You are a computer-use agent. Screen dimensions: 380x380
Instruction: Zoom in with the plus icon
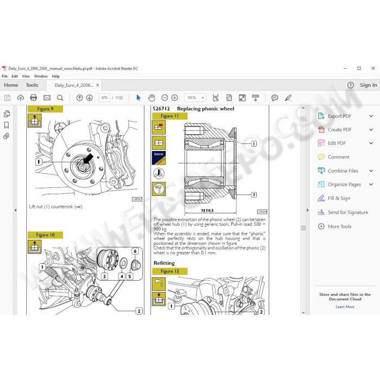(x=174, y=98)
